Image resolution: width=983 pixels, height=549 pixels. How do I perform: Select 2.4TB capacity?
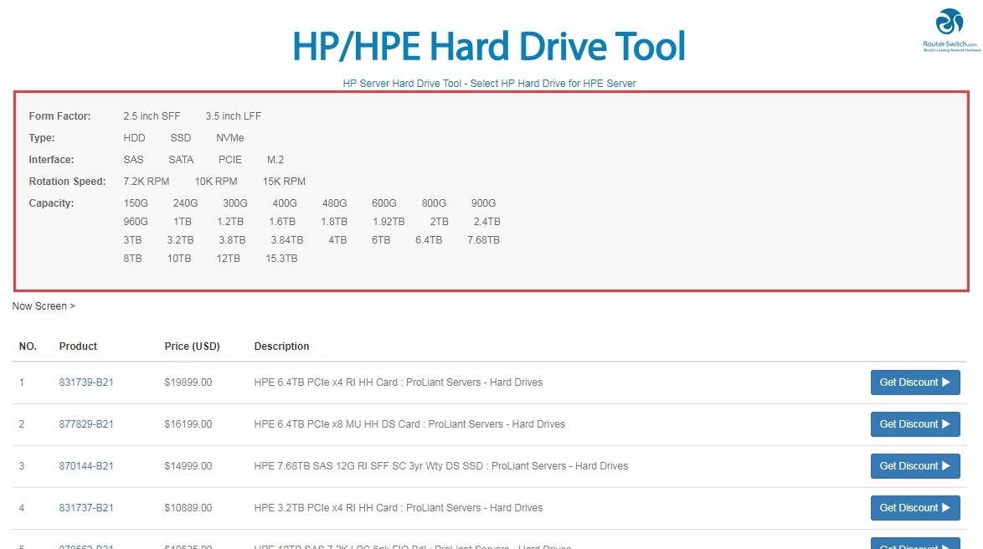click(487, 222)
